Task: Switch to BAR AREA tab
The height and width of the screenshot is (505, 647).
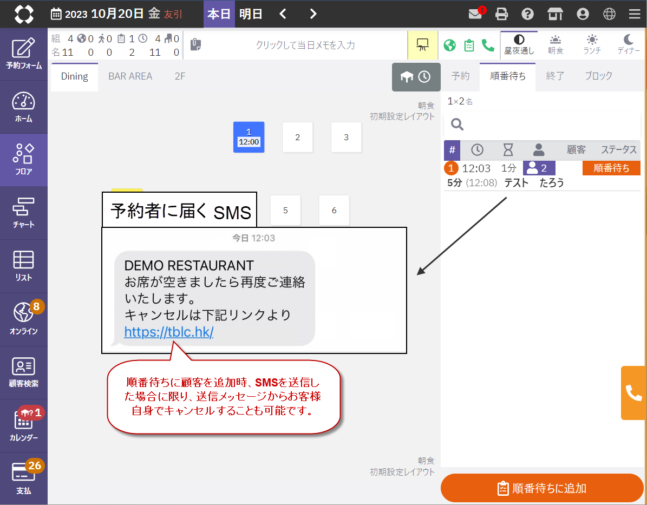Action: [x=130, y=76]
